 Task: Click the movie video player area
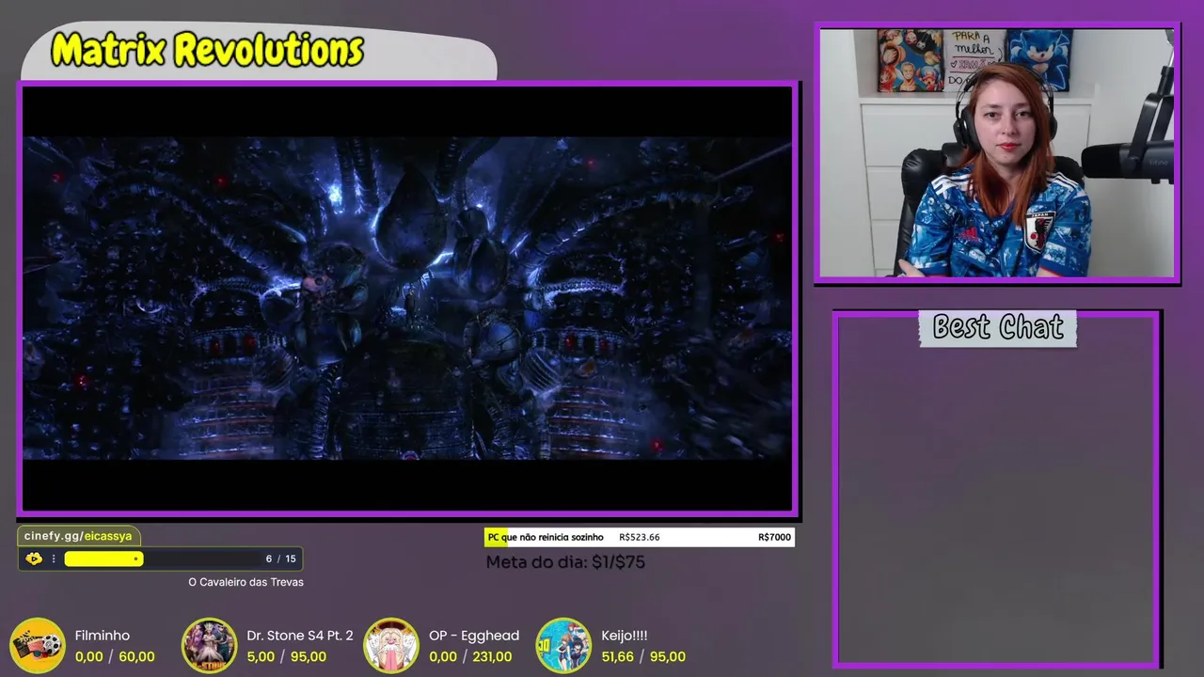pyautogui.click(x=407, y=298)
